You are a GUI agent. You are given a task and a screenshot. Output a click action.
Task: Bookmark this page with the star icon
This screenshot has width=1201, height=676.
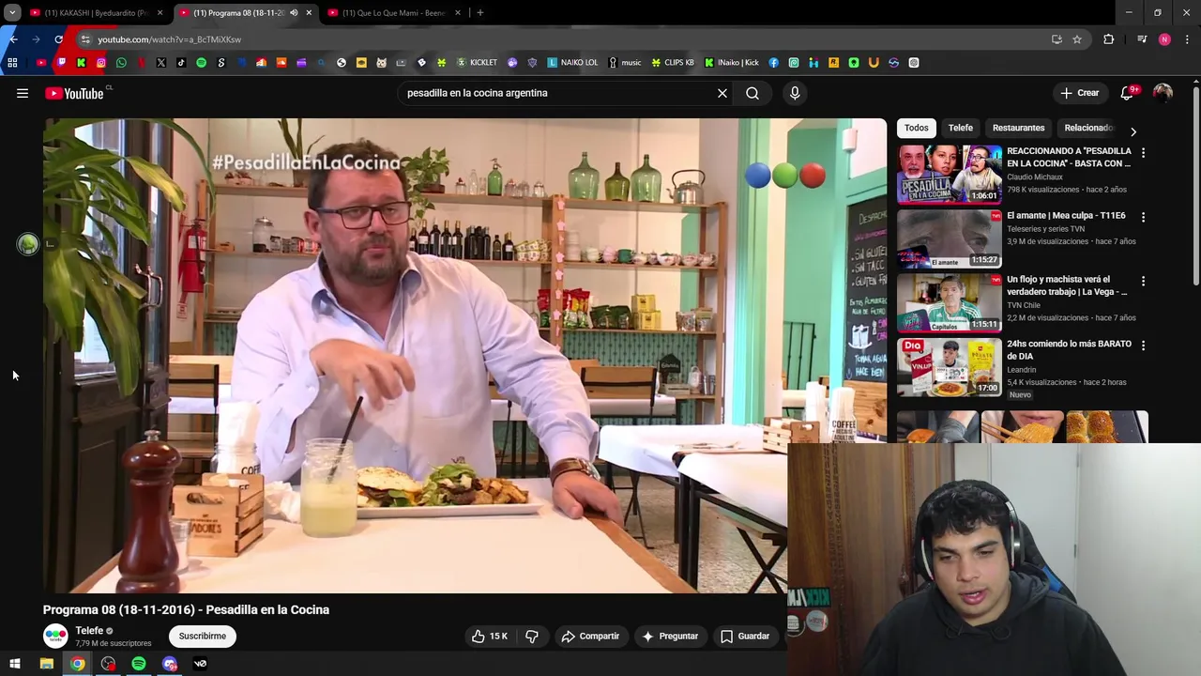point(1077,39)
